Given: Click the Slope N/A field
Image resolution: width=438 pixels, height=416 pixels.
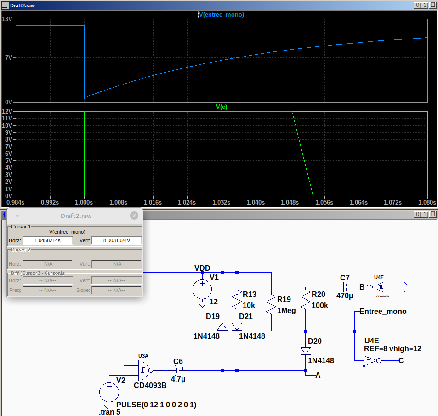Looking at the screenshot, I should pyautogui.click(x=117, y=290).
